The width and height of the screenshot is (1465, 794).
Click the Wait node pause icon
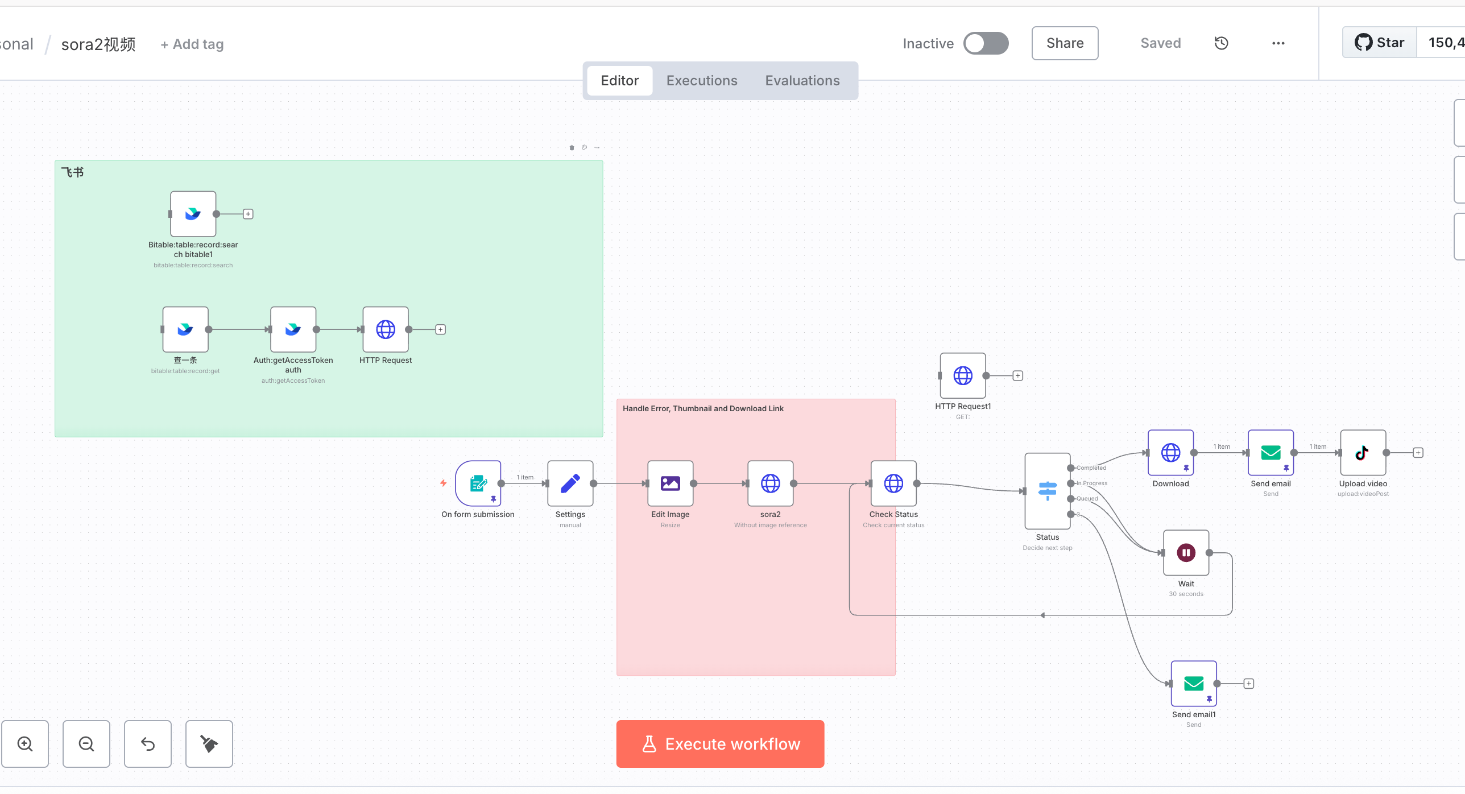click(1186, 553)
